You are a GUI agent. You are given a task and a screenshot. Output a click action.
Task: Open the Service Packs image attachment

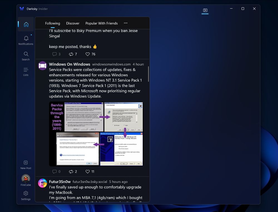(x=96, y=134)
